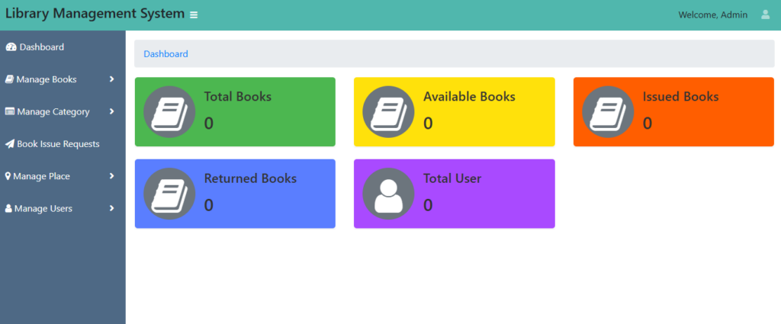This screenshot has width=781, height=324.
Task: Click the book icon on Returned Books card
Action: pos(169,194)
